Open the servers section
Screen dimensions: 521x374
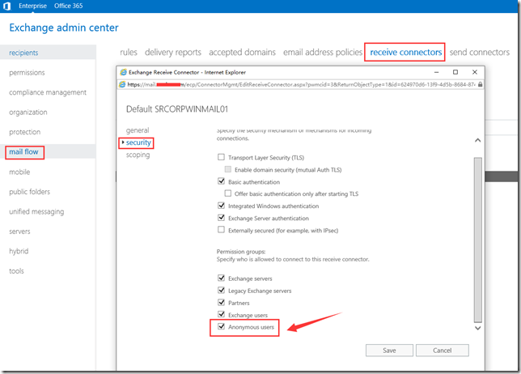click(x=19, y=232)
